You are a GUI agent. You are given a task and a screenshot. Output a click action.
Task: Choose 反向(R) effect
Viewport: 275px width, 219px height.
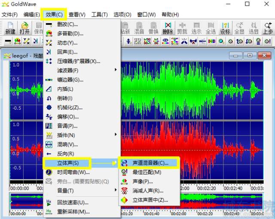pos(82,154)
